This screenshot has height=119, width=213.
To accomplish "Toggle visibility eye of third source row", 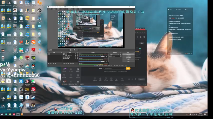I will 76,57.
